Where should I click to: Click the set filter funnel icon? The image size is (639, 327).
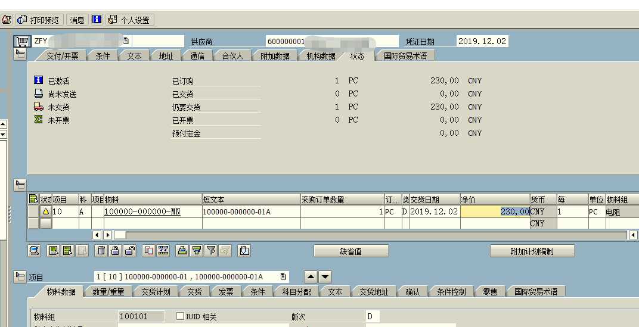tap(210, 250)
